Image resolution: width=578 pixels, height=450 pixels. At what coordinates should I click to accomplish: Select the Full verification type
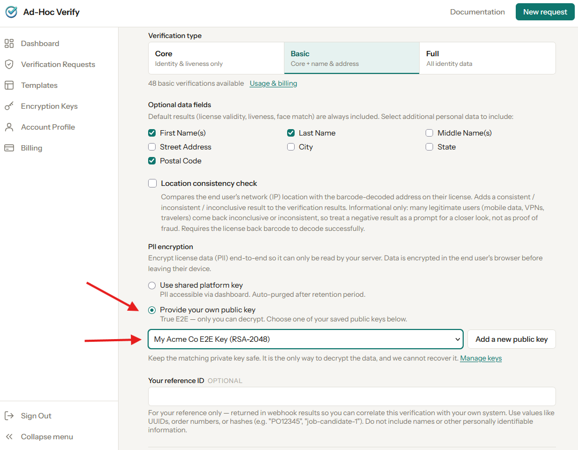(x=487, y=58)
